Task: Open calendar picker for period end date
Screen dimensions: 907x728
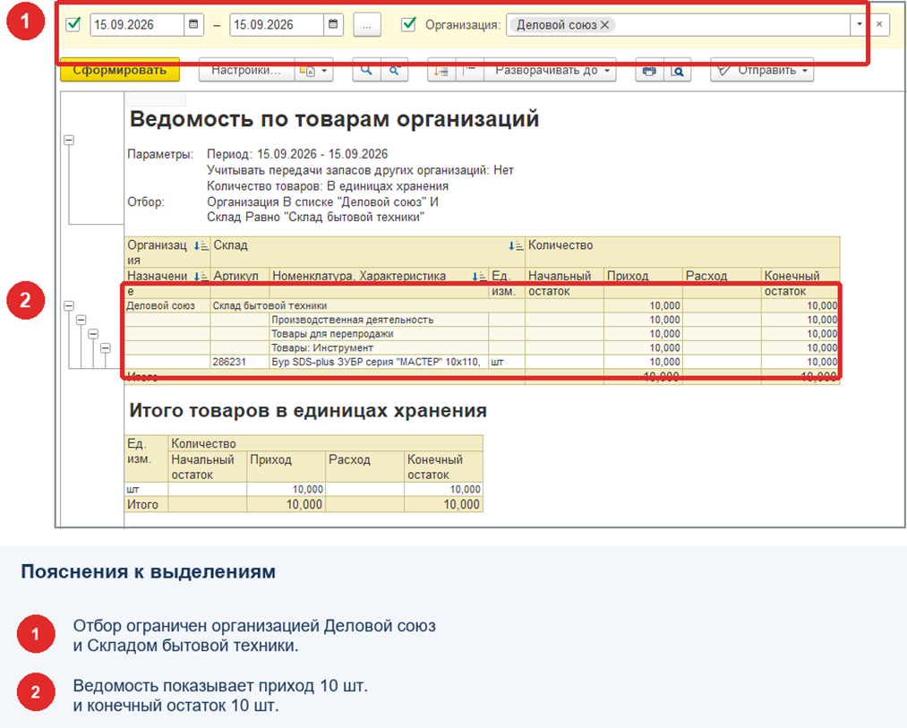Action: (x=333, y=24)
